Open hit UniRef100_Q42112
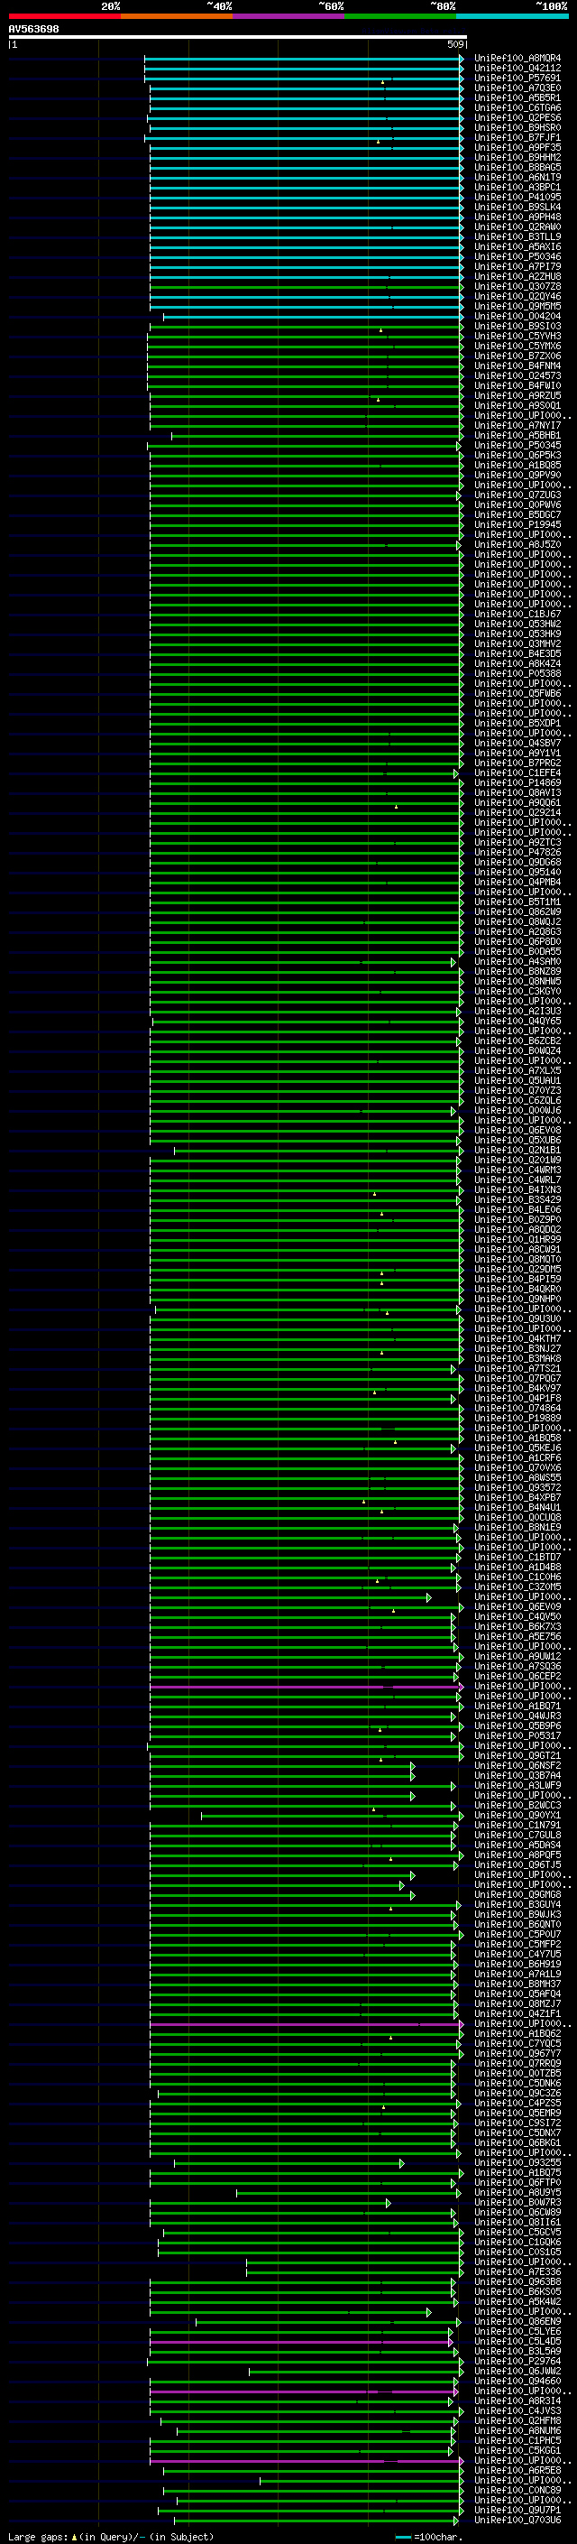 click(x=517, y=69)
